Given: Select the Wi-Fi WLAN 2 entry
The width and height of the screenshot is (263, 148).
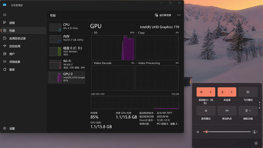Looking at the screenshot, I should click(67, 64).
